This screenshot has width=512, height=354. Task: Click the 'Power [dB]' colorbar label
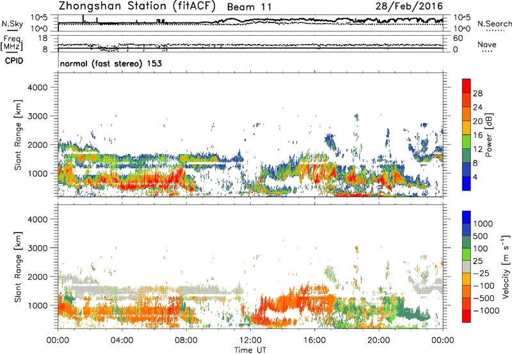tap(488, 135)
